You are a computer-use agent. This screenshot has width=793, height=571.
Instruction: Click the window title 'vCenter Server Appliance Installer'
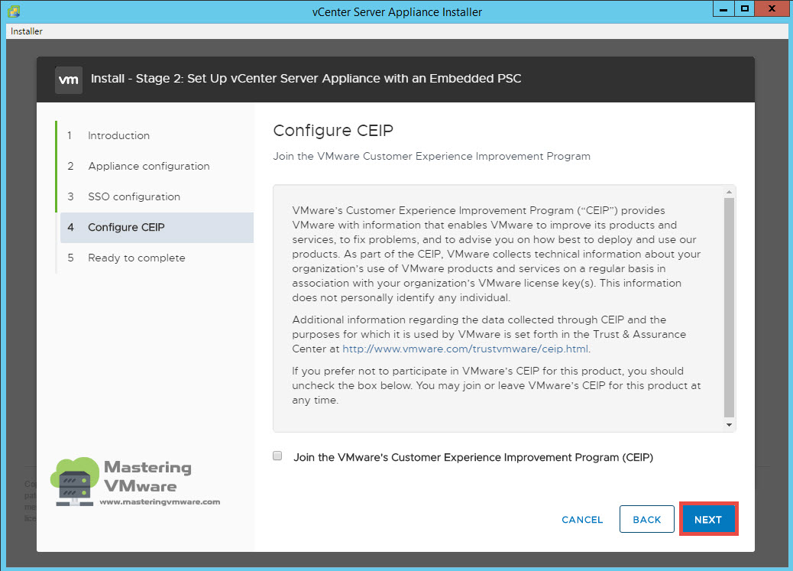397,11
